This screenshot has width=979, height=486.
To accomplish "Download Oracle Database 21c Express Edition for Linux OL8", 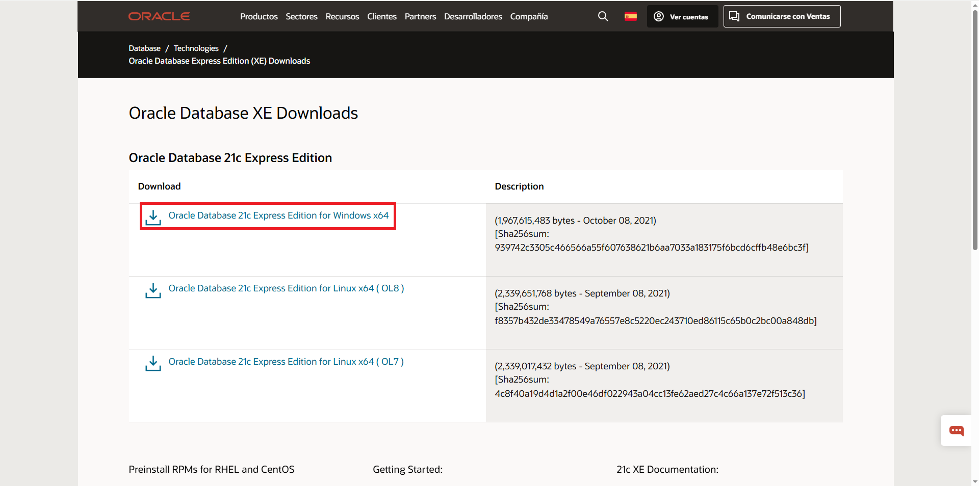I will [286, 288].
